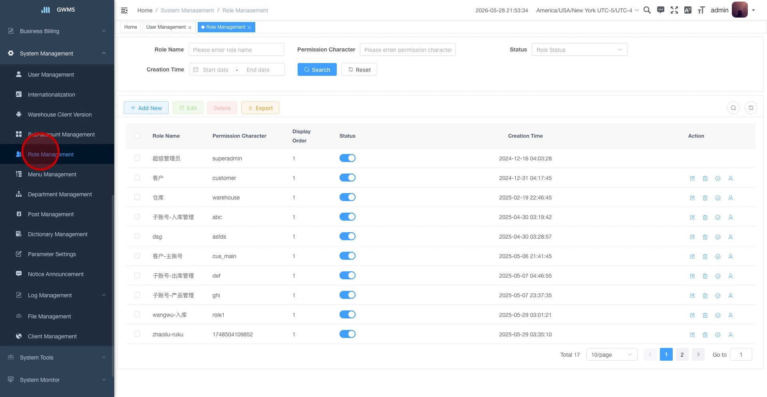Image resolution: width=767 pixels, height=397 pixels.
Task: Data permission icon for cus_main row
Action: tap(718, 257)
